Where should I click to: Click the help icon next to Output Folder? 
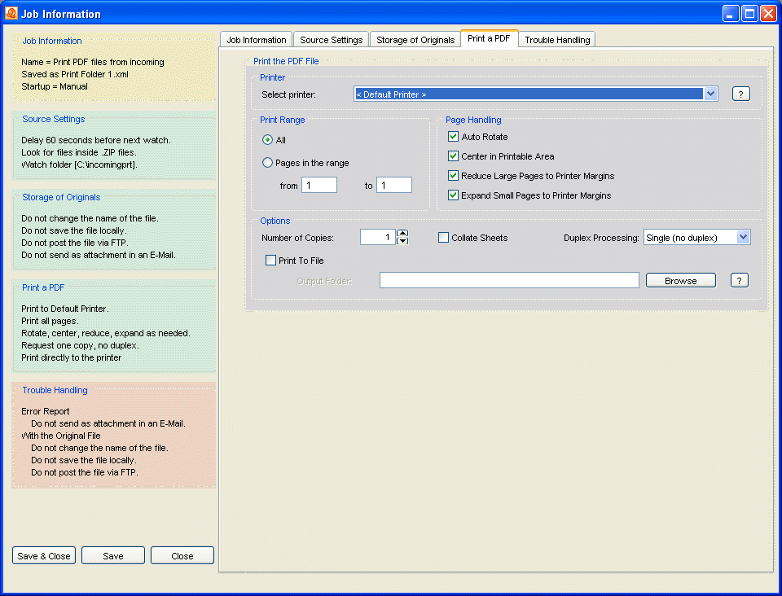click(x=739, y=279)
